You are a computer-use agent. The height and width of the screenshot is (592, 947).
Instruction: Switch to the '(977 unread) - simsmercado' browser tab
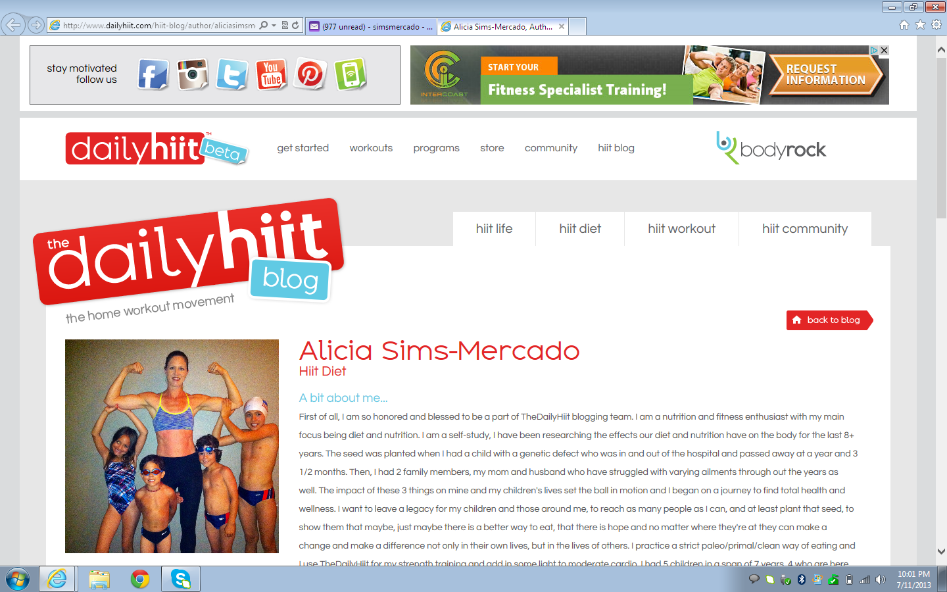click(x=371, y=26)
